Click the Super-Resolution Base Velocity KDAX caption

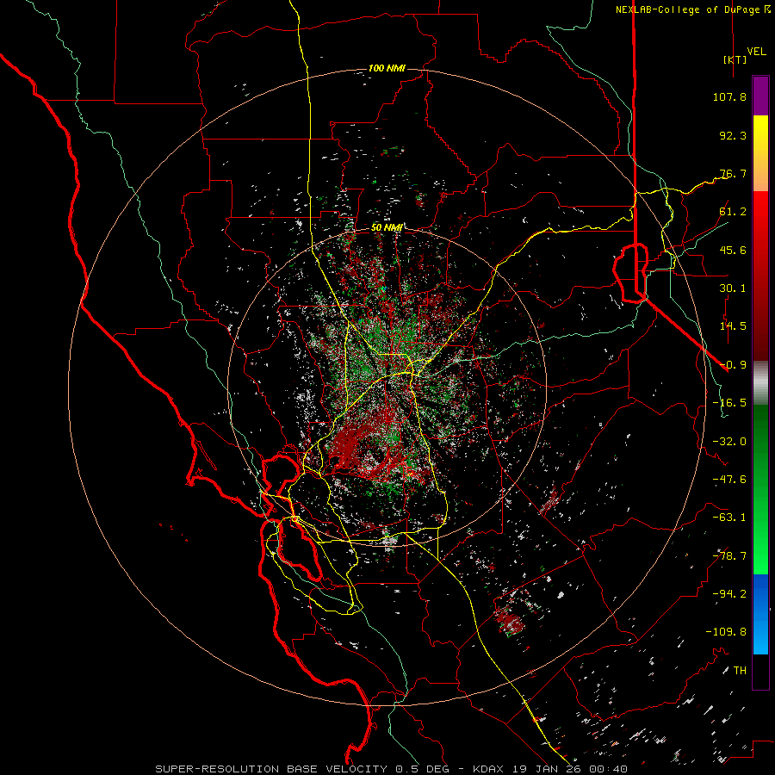tap(391, 769)
